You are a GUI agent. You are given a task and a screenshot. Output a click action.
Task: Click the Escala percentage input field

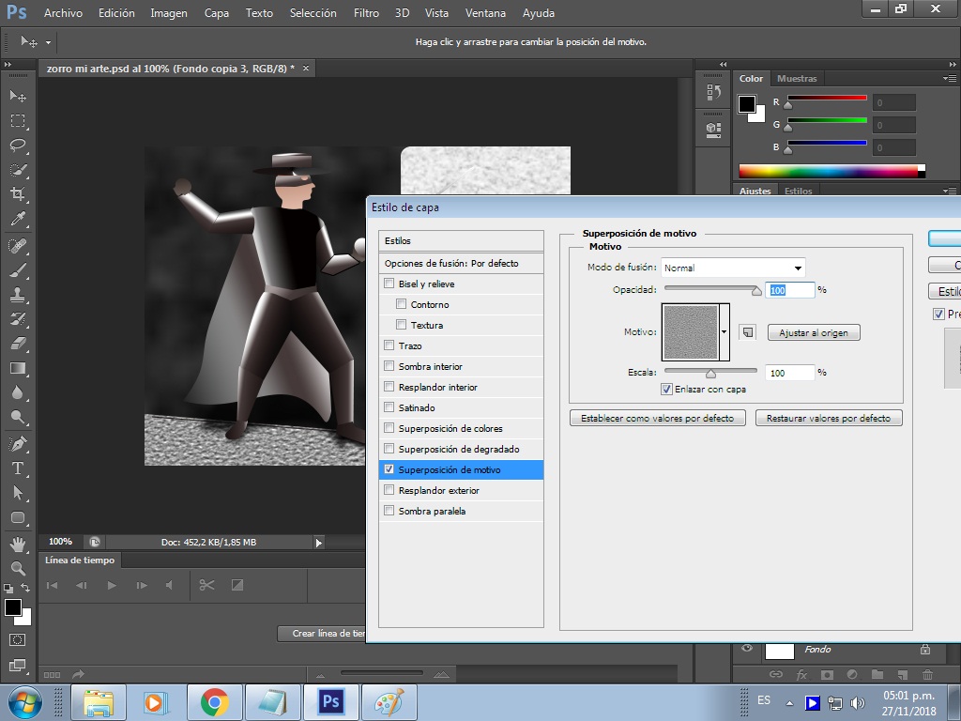click(x=790, y=373)
